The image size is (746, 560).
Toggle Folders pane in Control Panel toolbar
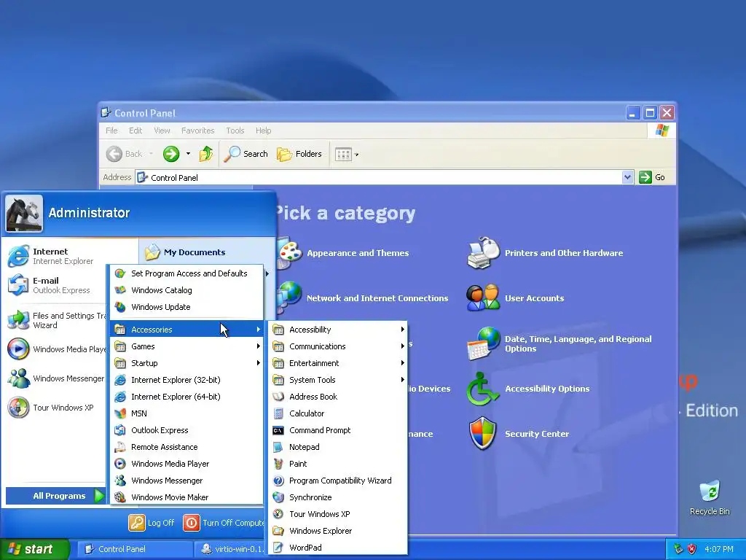(x=299, y=154)
